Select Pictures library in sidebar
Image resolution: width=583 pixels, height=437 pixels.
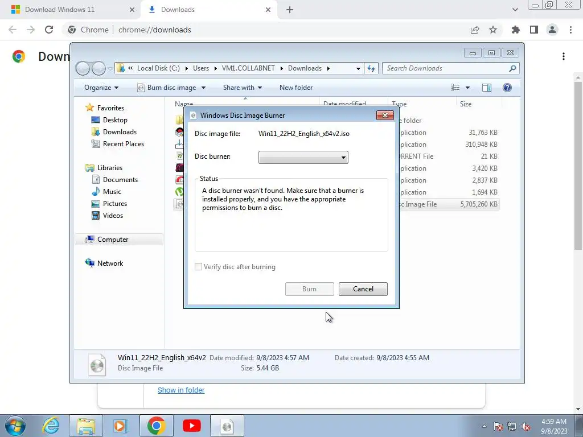115,204
